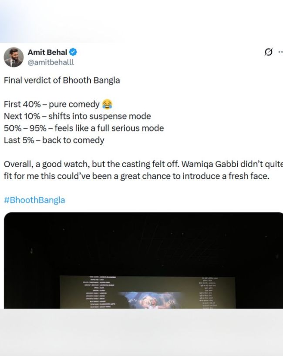
Task: Click the blue verified badge
Action: 74,52
